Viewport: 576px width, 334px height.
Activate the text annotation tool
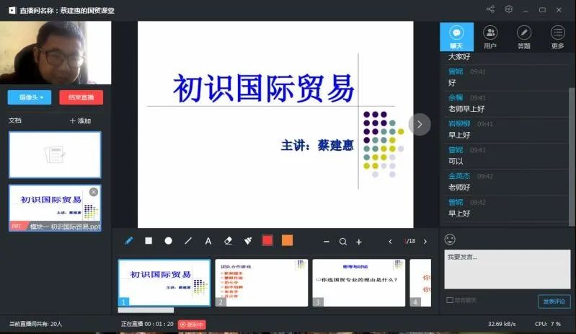(x=208, y=241)
